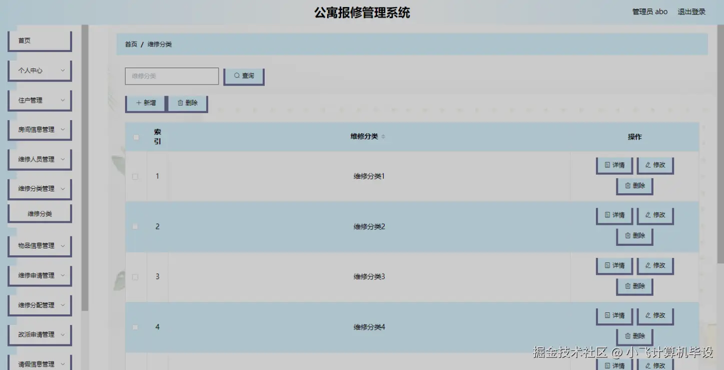The height and width of the screenshot is (370, 724).
Task: Check the box for row 1
Action: pyautogui.click(x=135, y=177)
